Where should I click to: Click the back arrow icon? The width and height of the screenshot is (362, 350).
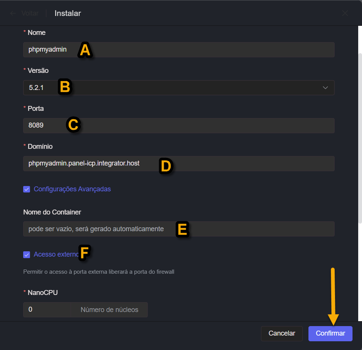tap(13, 13)
